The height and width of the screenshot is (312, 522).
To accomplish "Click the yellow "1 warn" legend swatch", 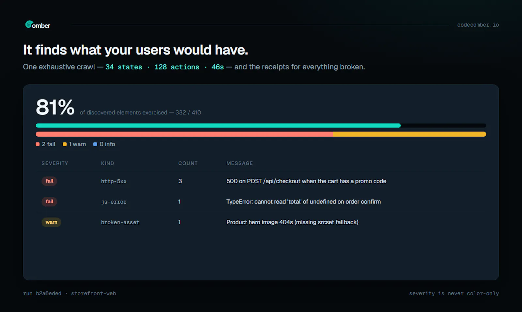I will [65, 144].
